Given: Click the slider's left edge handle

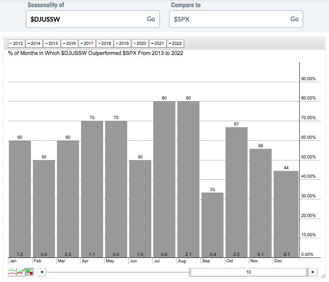Looking at the screenshot, I should click(191, 272).
